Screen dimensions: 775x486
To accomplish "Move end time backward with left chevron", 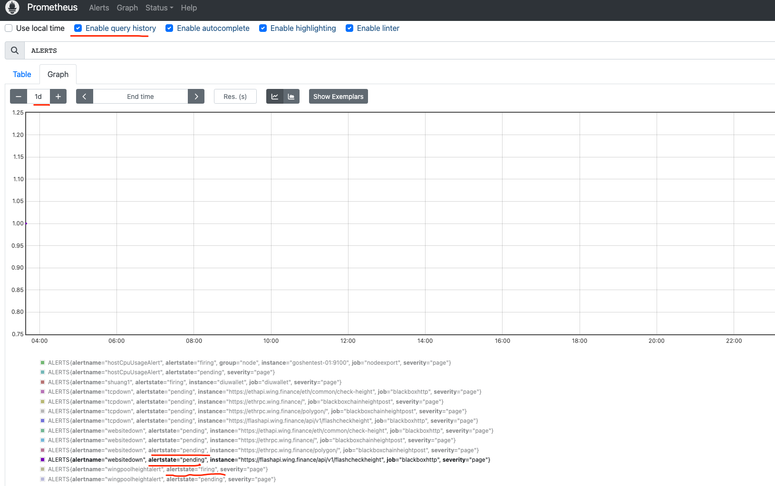I will (x=85, y=97).
